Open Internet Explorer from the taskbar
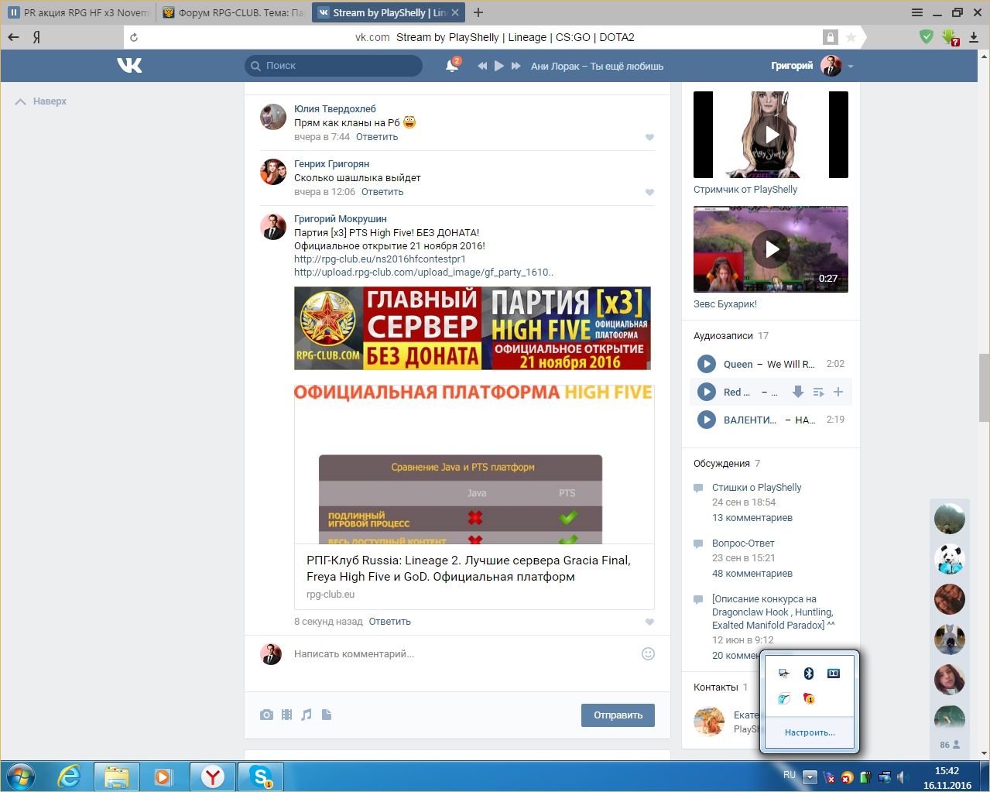Image resolution: width=990 pixels, height=792 pixels. coord(70,777)
